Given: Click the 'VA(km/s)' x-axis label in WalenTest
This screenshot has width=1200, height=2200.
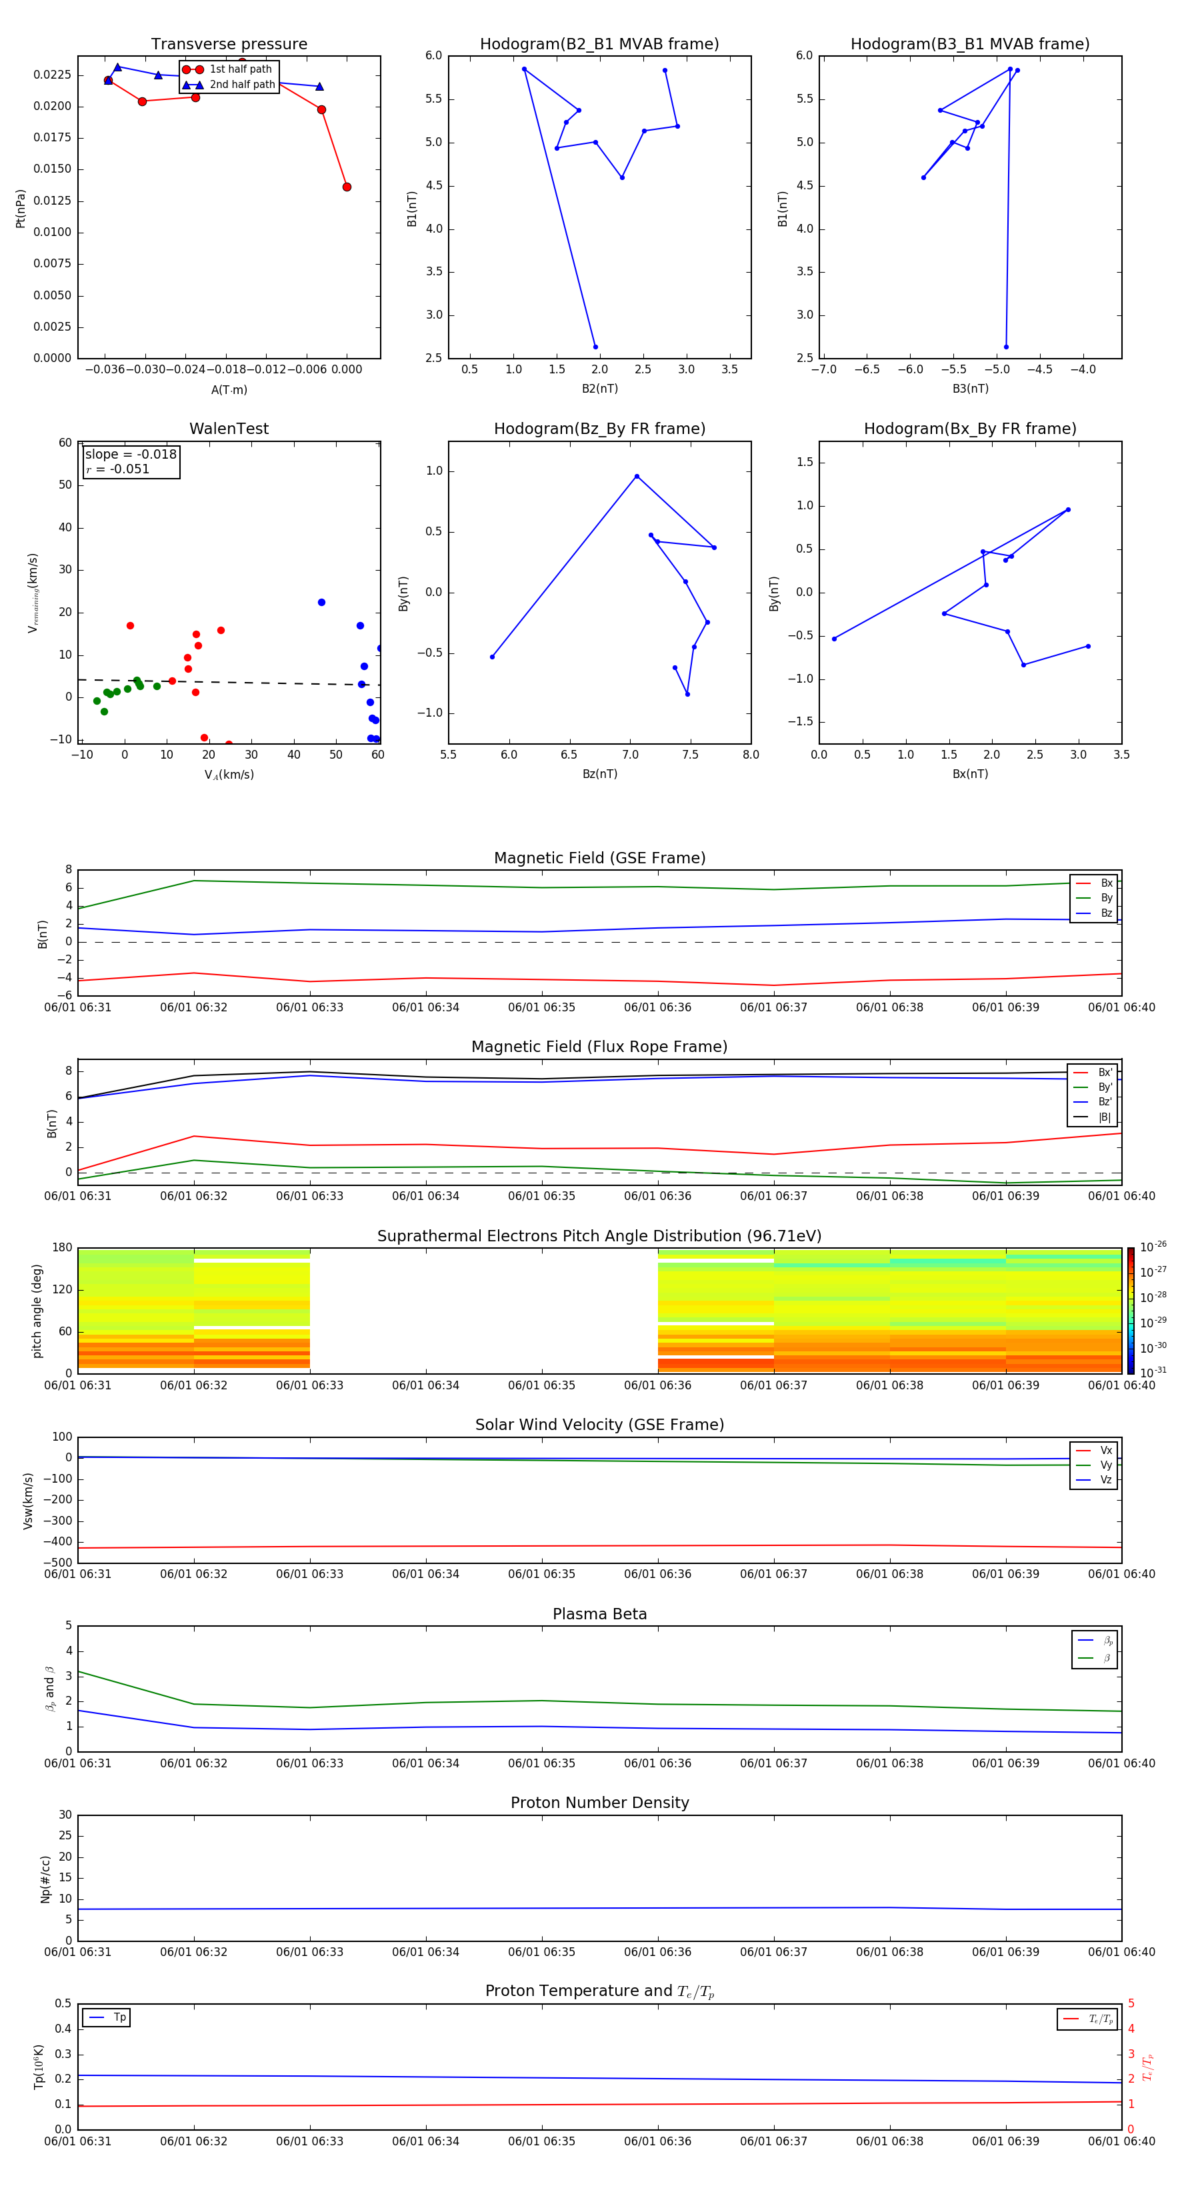Looking at the screenshot, I should coord(229,775).
